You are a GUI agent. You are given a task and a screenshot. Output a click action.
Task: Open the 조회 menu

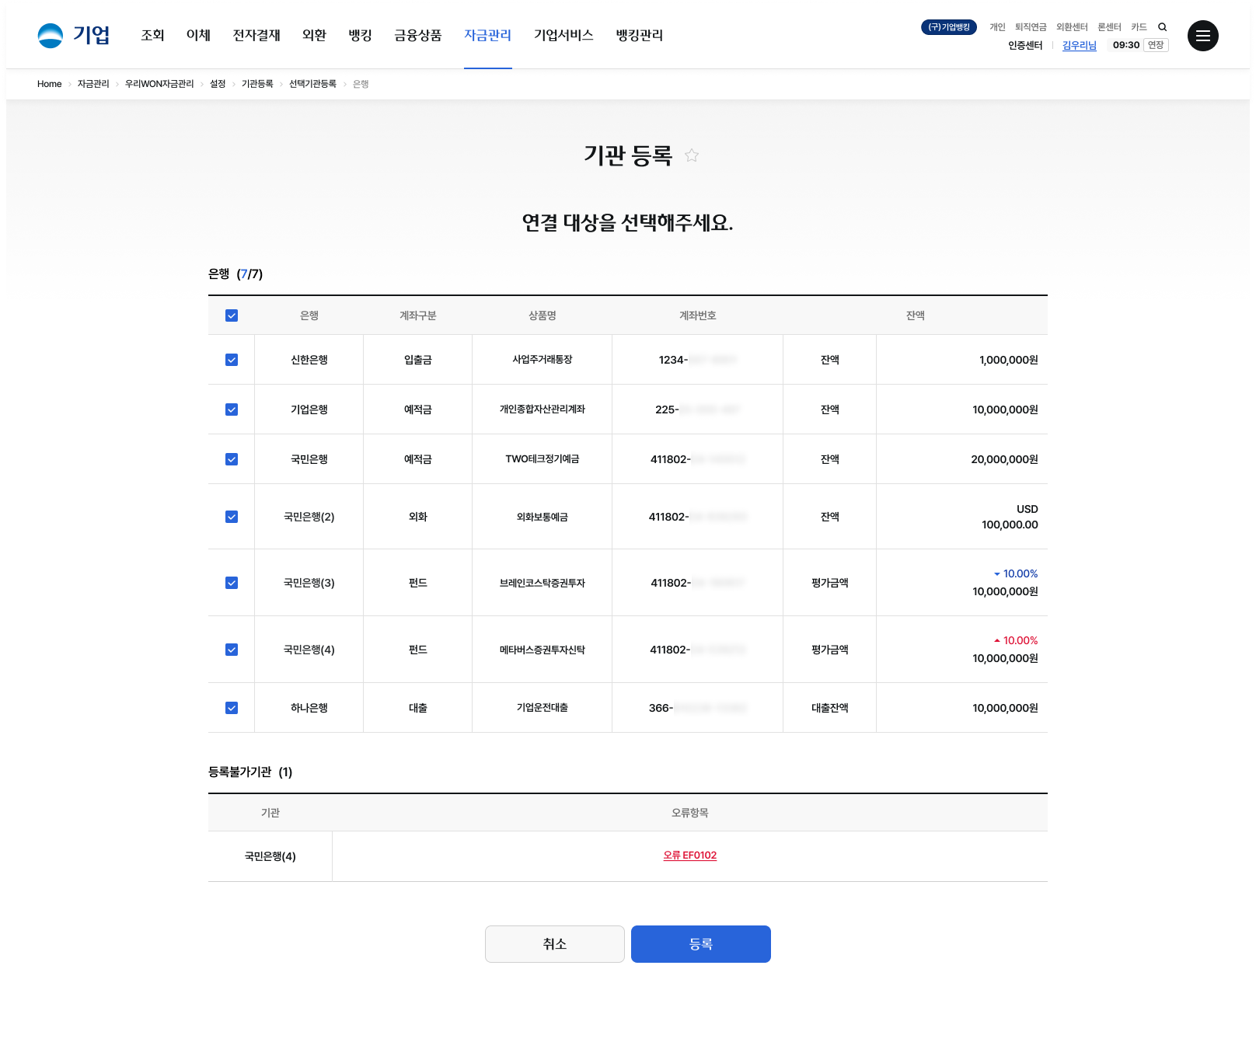click(x=152, y=36)
